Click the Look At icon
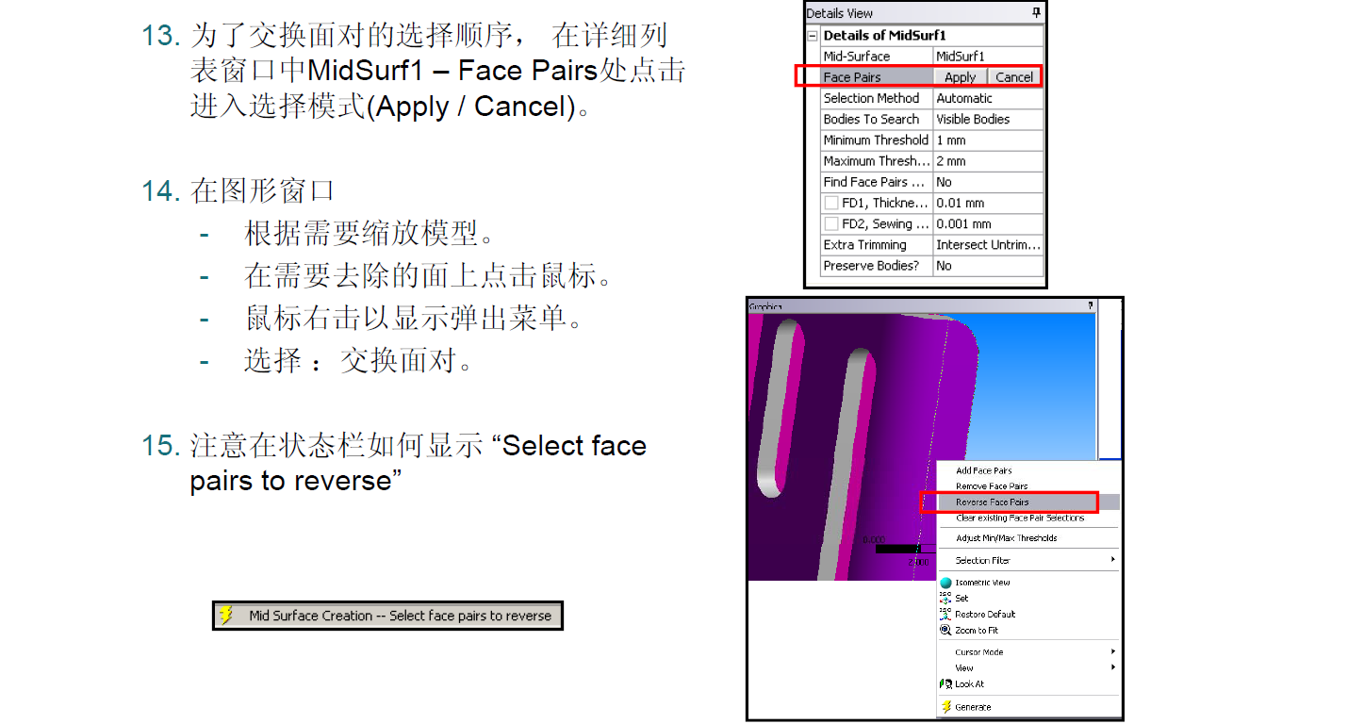The width and height of the screenshot is (1364, 724). 945,684
